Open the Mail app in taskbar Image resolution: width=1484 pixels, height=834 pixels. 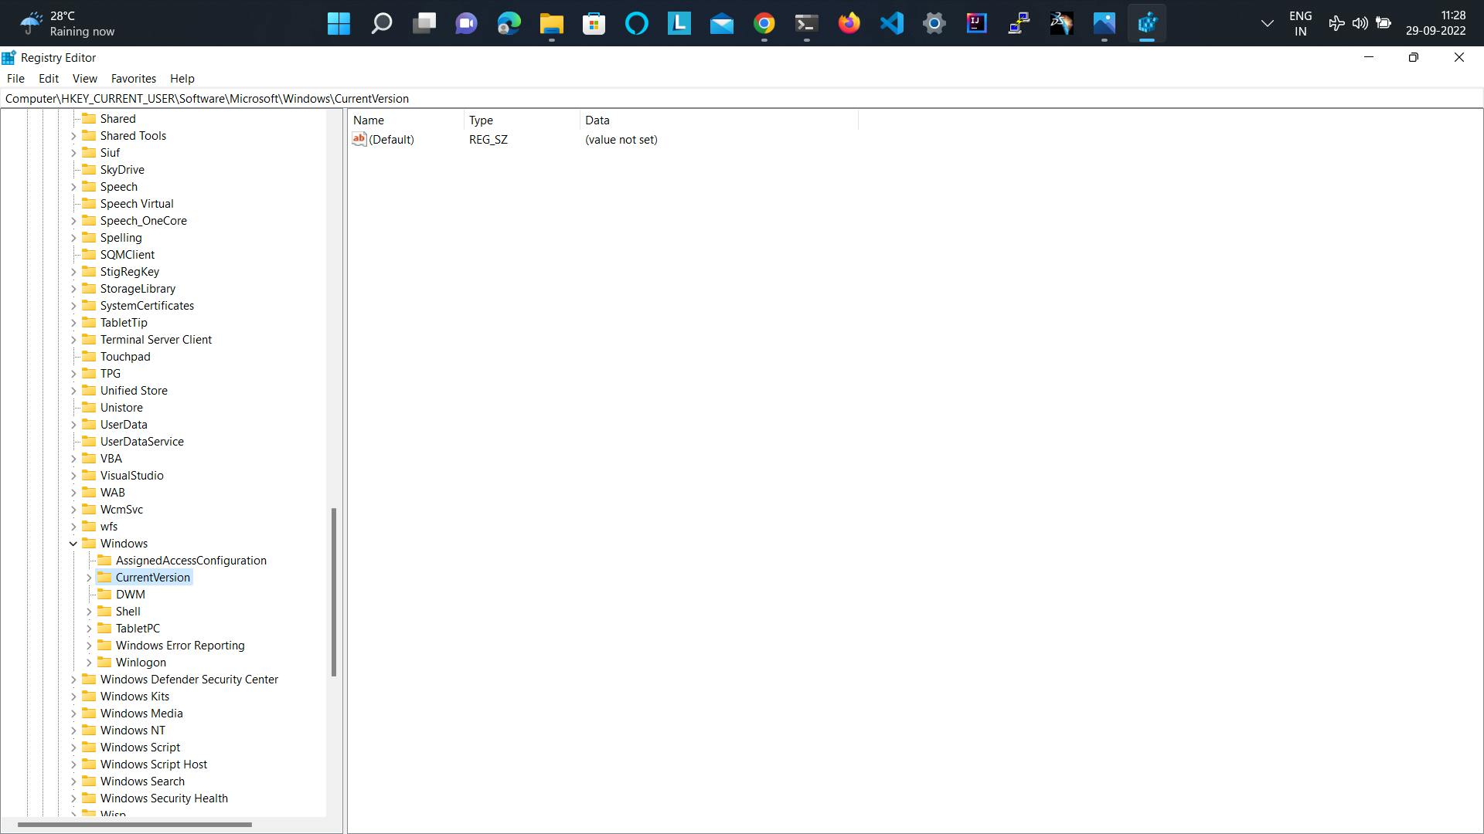721,23
